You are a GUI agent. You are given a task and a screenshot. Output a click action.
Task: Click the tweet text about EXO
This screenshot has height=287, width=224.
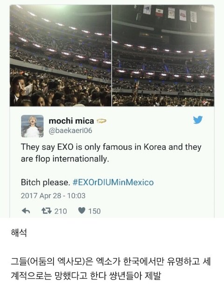[x=111, y=153]
